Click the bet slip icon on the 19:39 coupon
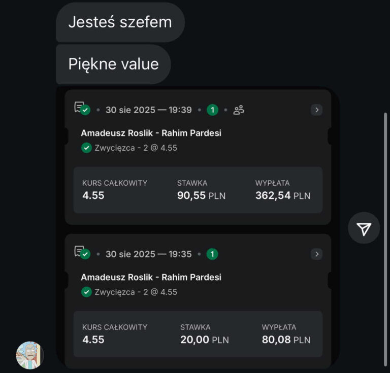 [81, 108]
